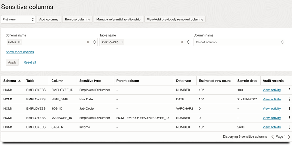This screenshot has height=146, width=292.
Task: Click the Remove columns button
Action: pyautogui.click(x=77, y=20)
